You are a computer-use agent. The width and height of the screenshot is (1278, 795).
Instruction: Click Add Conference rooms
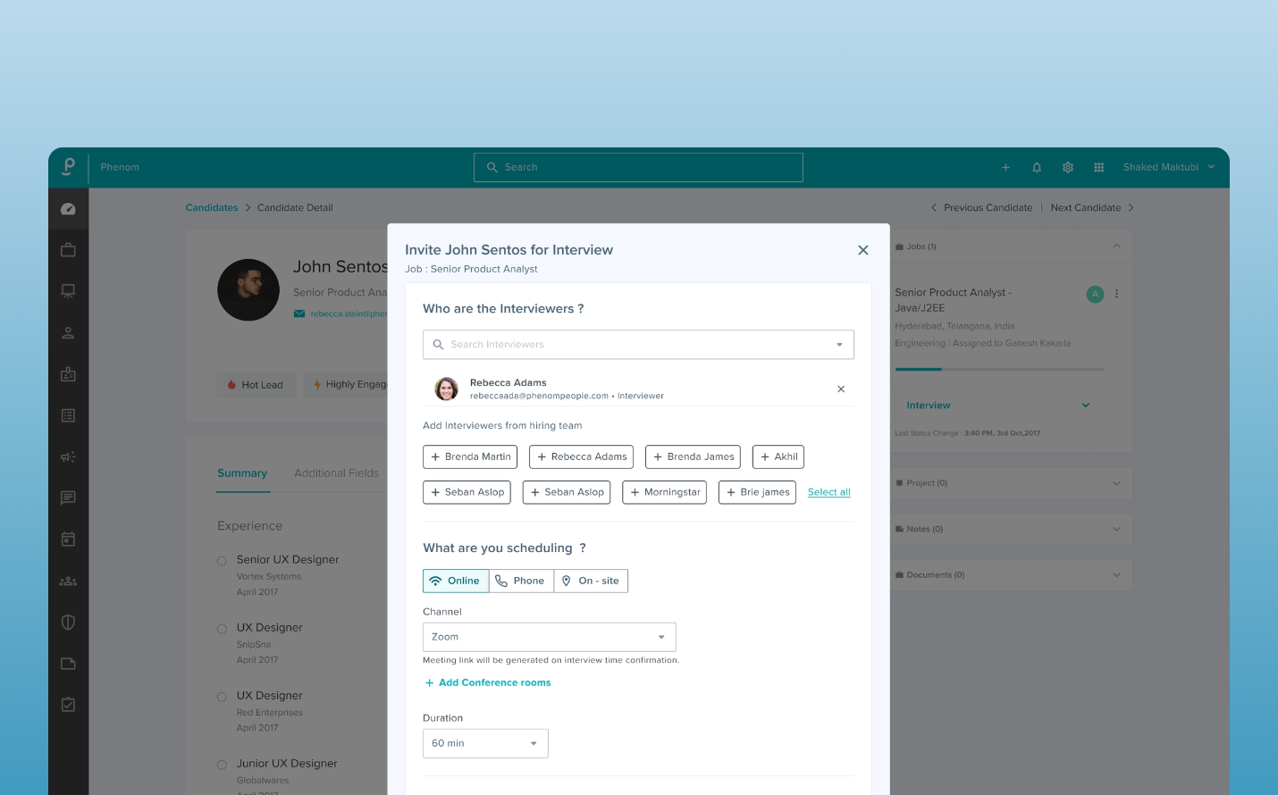point(488,682)
